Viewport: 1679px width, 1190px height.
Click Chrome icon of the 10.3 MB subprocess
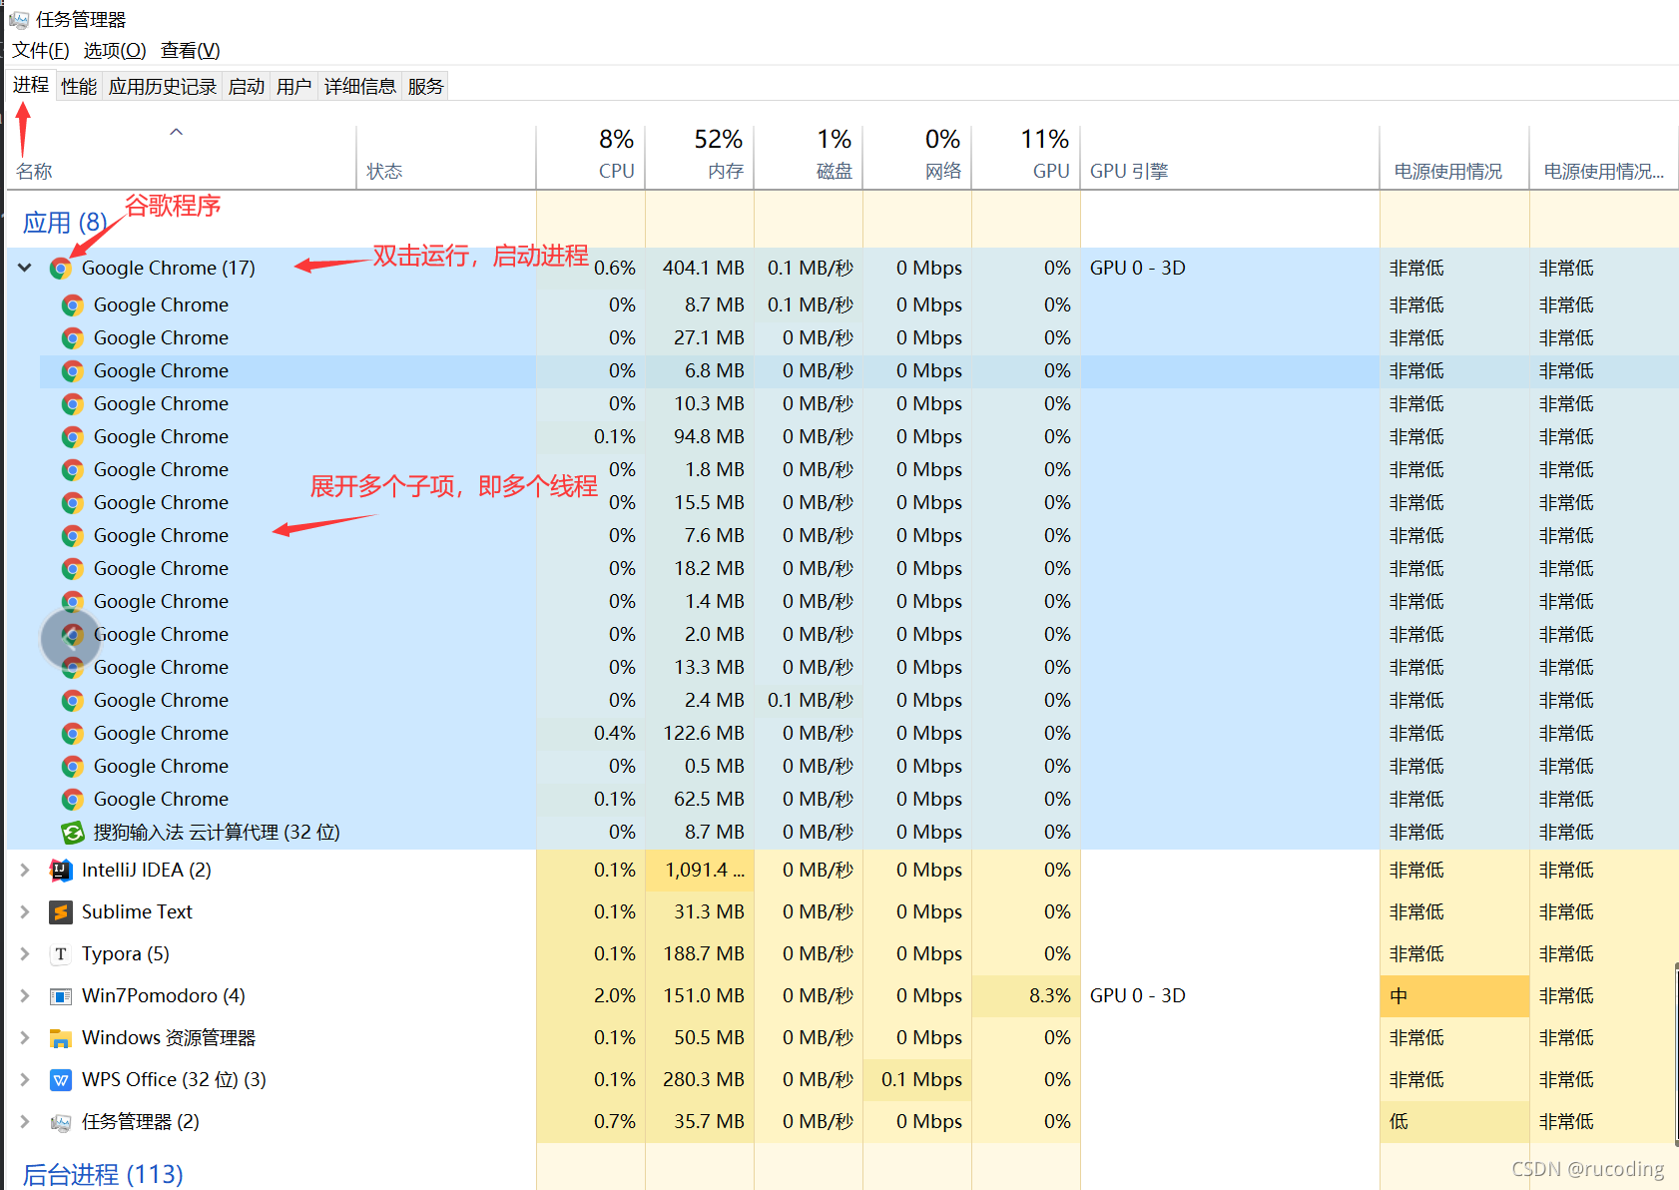[x=72, y=403]
